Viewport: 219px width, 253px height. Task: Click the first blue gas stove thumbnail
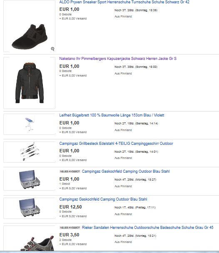30,179
